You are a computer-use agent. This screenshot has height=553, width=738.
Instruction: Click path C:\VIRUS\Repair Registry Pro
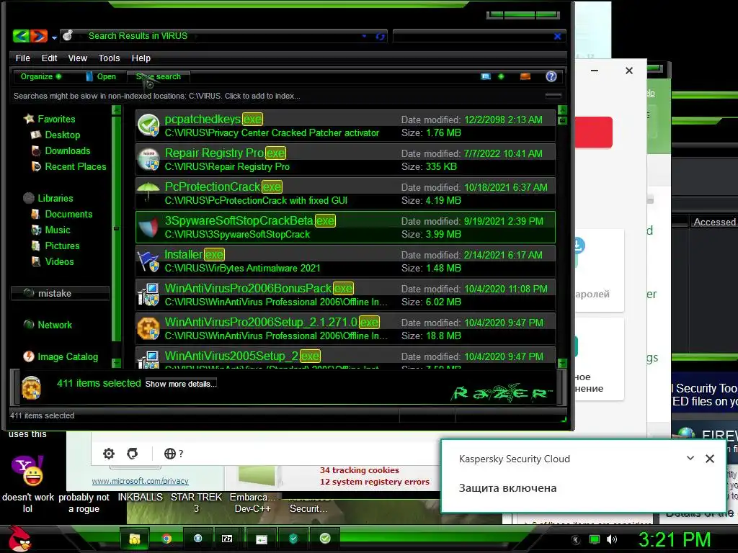point(227,167)
